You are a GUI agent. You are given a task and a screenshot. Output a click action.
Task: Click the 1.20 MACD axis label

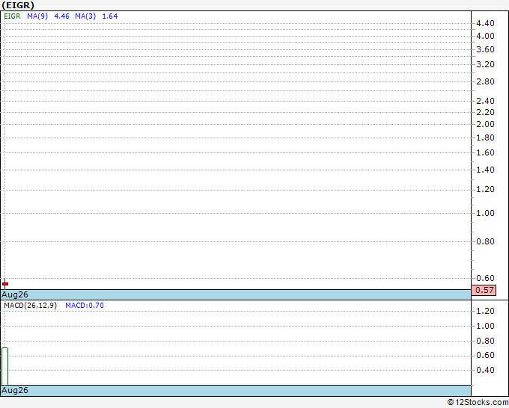pyautogui.click(x=485, y=311)
